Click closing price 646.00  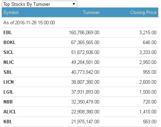click(x=150, y=42)
